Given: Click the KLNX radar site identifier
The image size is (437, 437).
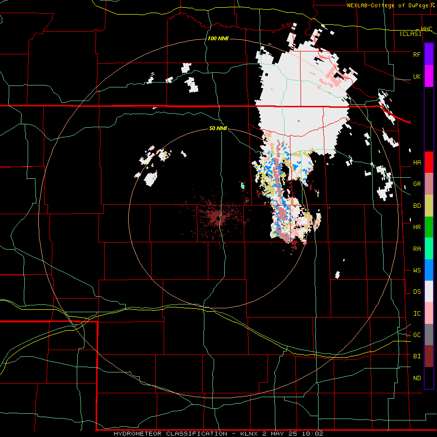Looking at the screenshot, I should click(250, 434).
